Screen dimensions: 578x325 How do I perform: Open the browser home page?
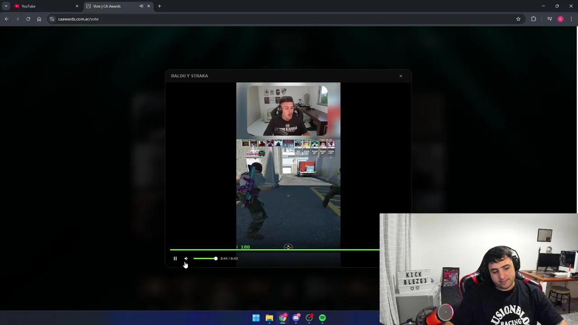(x=39, y=19)
